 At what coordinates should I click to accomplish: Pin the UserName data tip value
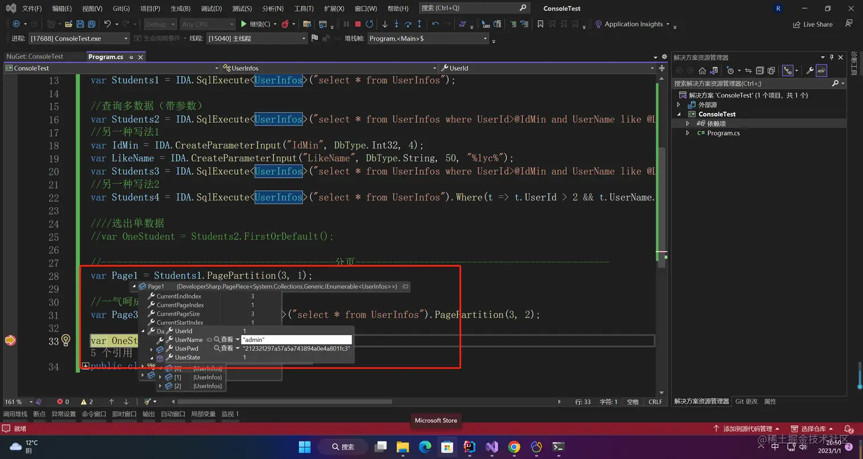pos(209,340)
